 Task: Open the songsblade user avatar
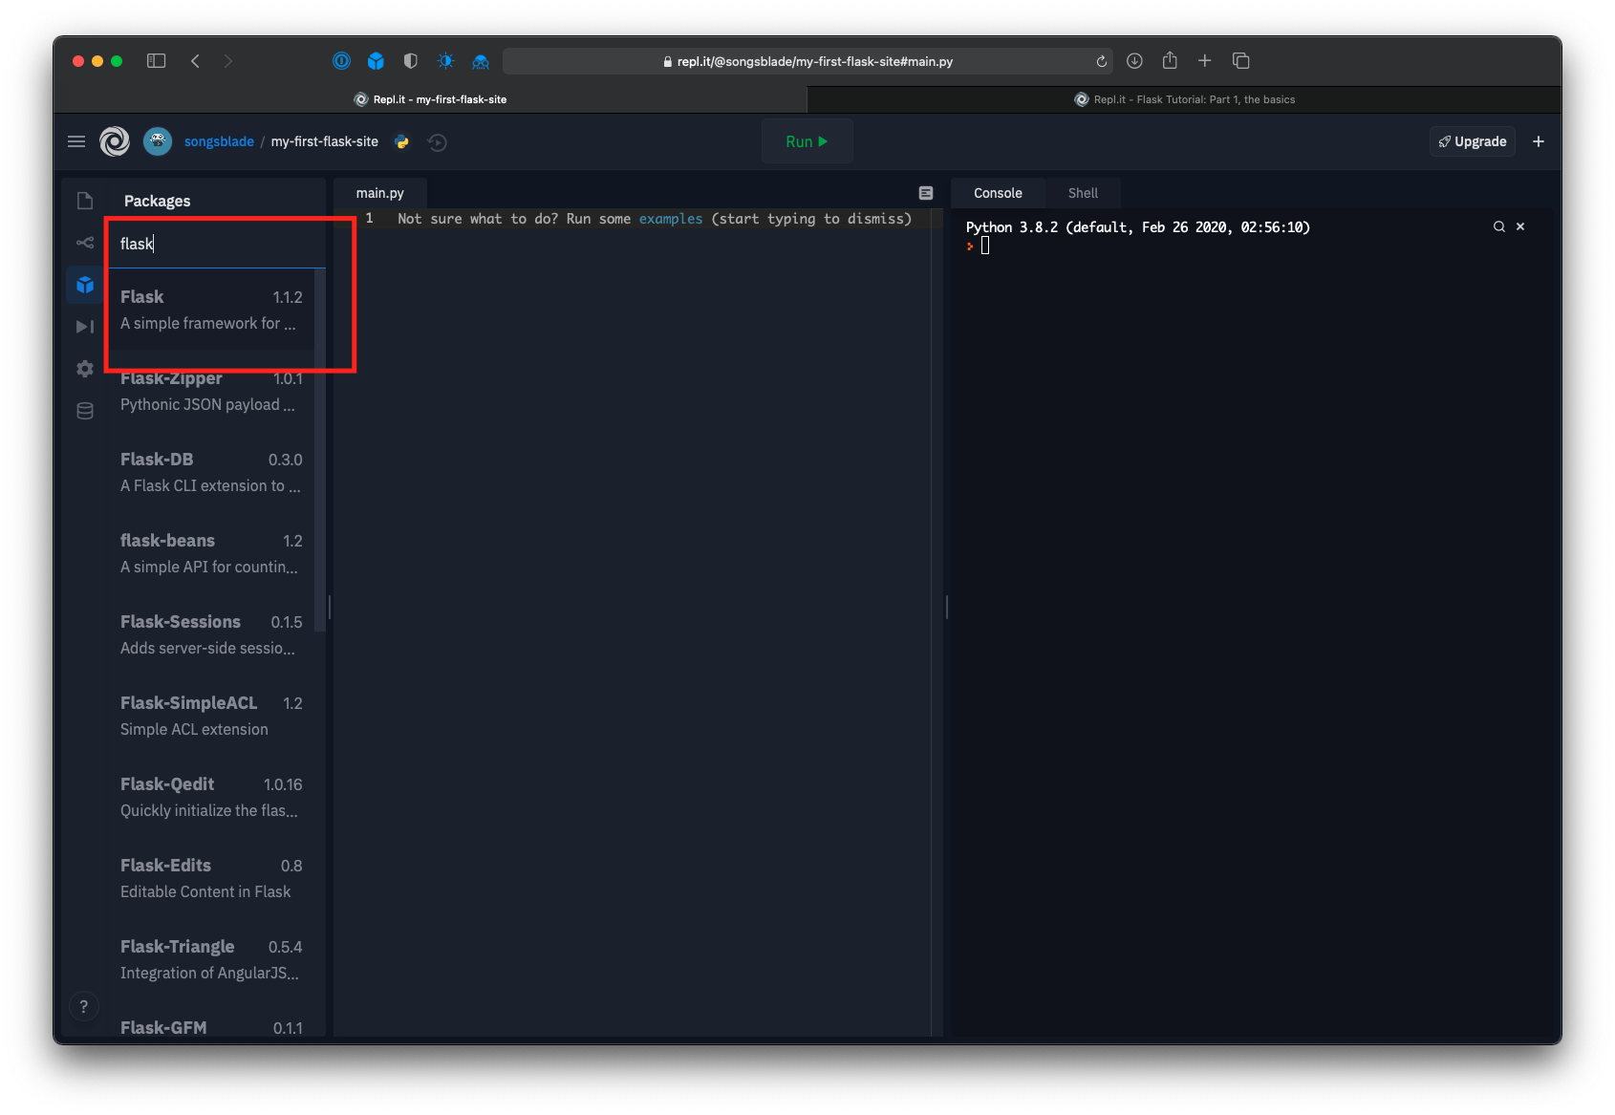tap(158, 141)
